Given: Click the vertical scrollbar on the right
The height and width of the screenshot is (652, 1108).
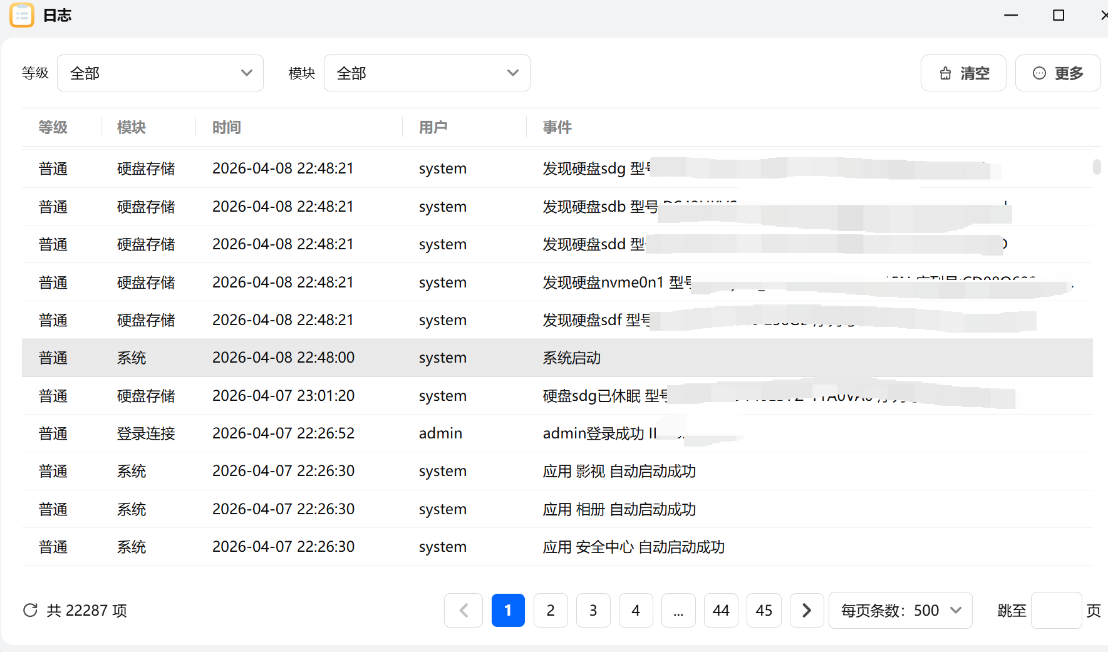Looking at the screenshot, I should tap(1097, 168).
